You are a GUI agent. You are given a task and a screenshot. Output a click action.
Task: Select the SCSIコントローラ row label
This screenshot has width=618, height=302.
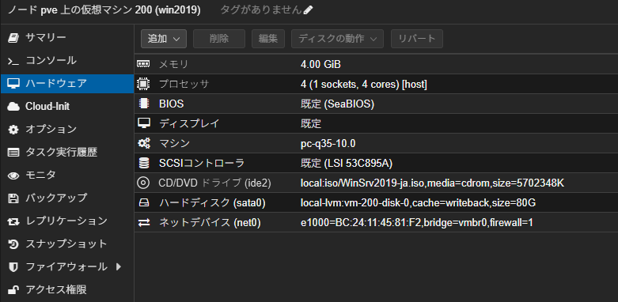pos(202,164)
